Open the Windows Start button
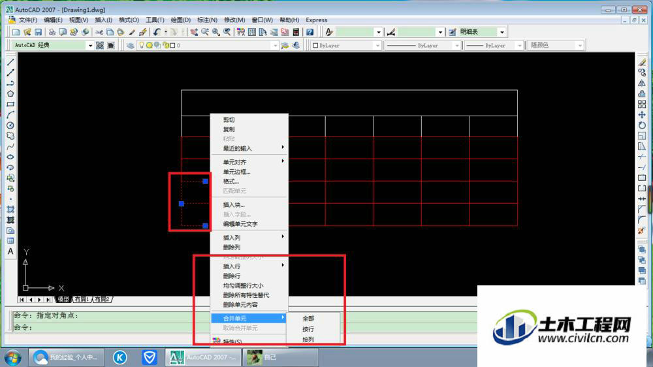Screen dimensions: 653x367 (x=13, y=357)
